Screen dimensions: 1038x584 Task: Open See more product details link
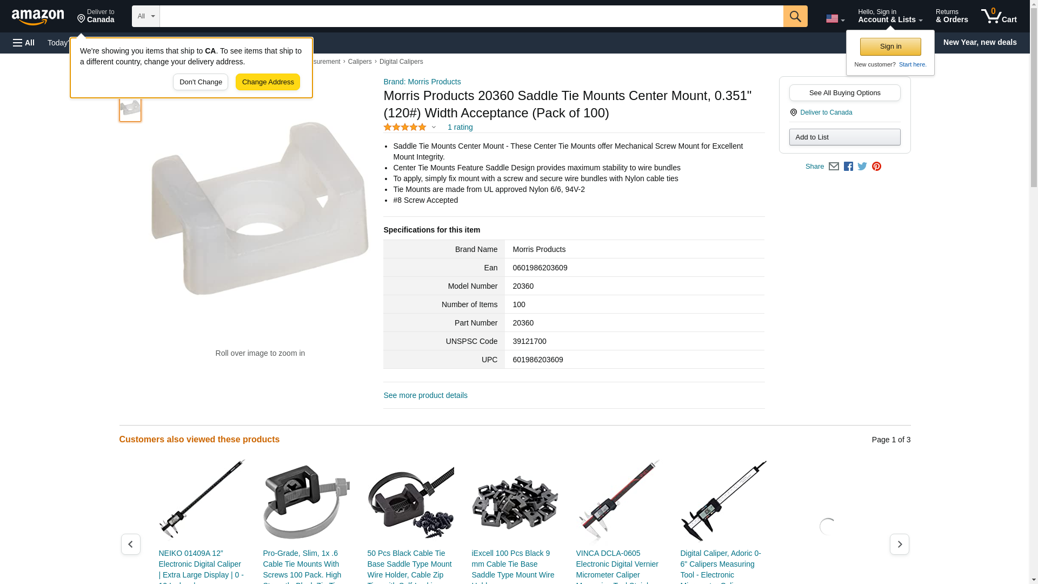[425, 396]
